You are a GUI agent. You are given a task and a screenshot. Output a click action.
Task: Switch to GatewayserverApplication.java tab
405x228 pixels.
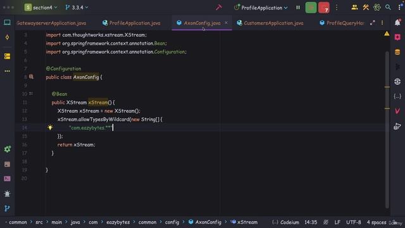(x=51, y=23)
